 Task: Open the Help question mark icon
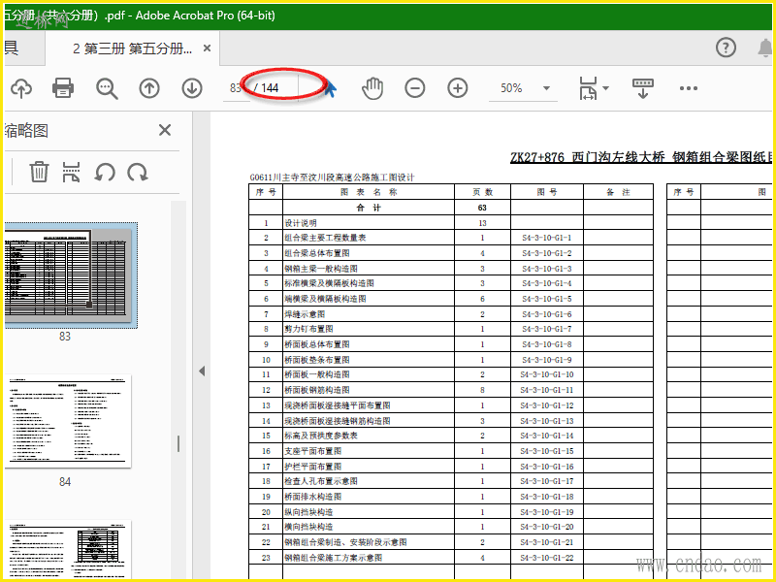(726, 48)
